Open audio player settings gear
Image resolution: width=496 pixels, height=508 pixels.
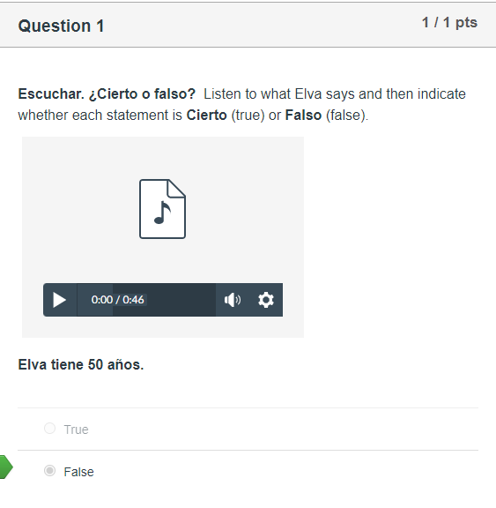point(266,300)
